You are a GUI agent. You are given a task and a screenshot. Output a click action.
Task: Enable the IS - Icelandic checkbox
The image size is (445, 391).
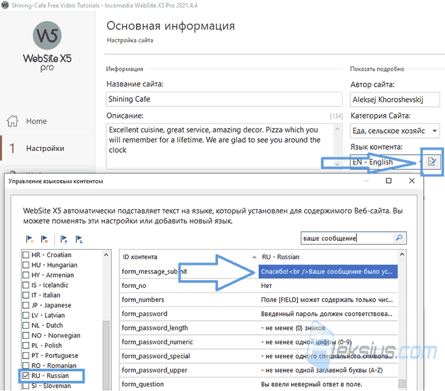26,285
